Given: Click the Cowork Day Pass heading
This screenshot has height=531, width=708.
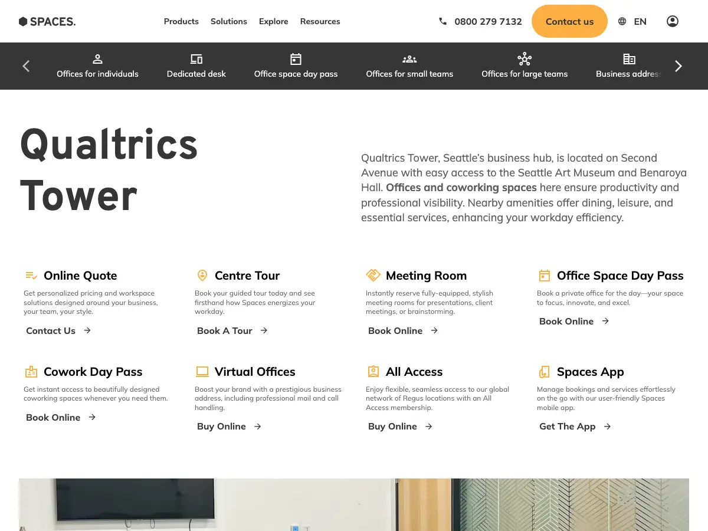Looking at the screenshot, I should tap(93, 372).
